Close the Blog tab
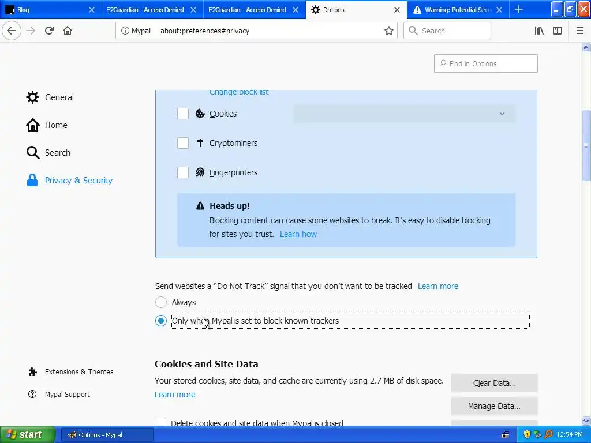The height and width of the screenshot is (443, 591). click(x=92, y=10)
